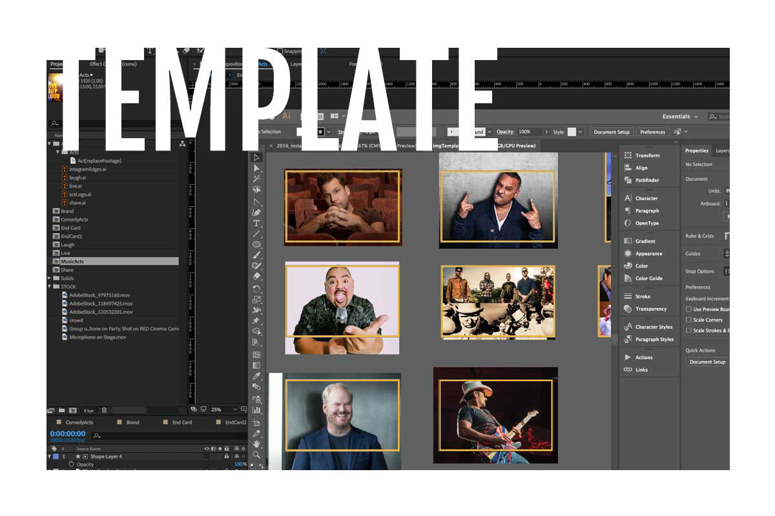Open the Opacity slider arrow
The height and width of the screenshot is (516, 775).
coord(546,132)
